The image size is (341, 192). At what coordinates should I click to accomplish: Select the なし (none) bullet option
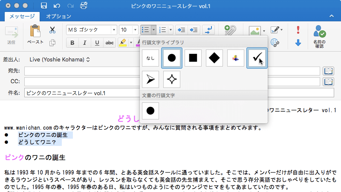150,58
